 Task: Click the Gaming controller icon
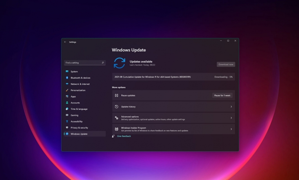pyautogui.click(x=67, y=115)
